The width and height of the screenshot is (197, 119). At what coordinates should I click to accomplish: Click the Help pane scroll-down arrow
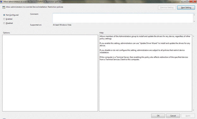click(194, 110)
